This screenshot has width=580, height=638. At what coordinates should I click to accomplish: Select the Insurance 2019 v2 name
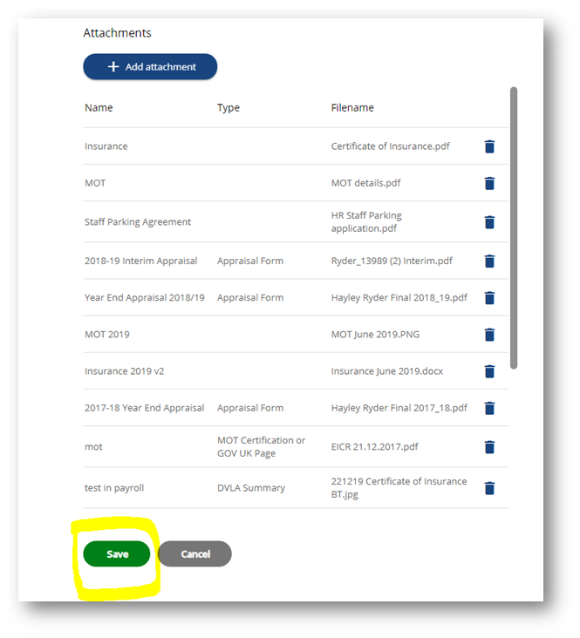pyautogui.click(x=124, y=371)
